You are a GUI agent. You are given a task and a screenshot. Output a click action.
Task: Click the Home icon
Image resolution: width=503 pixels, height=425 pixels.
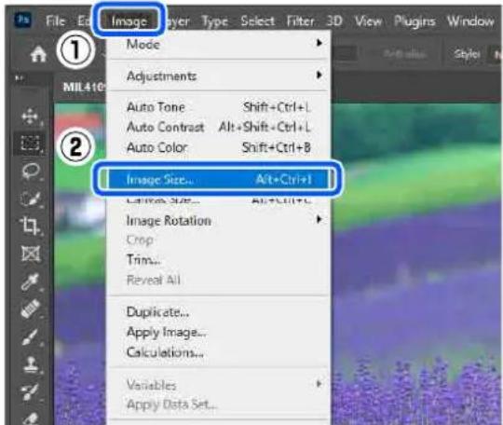(38, 54)
